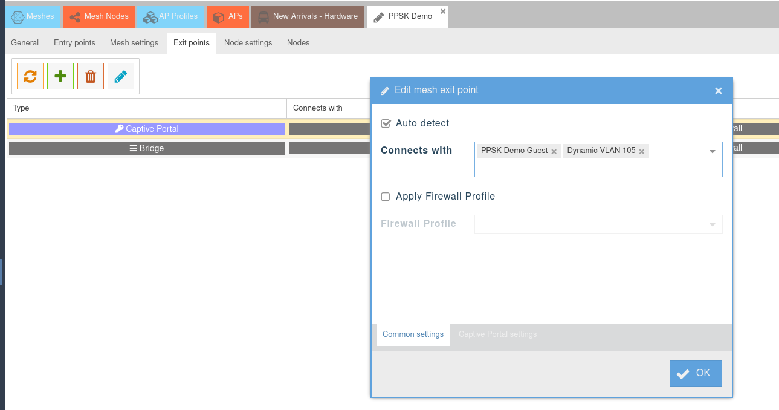The height and width of the screenshot is (410, 779).
Task: Expand the Connects with dropdown arrow
Action: click(x=713, y=151)
